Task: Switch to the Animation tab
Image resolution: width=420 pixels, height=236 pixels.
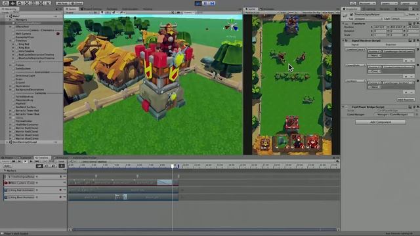Action: pyautogui.click(x=61, y=157)
